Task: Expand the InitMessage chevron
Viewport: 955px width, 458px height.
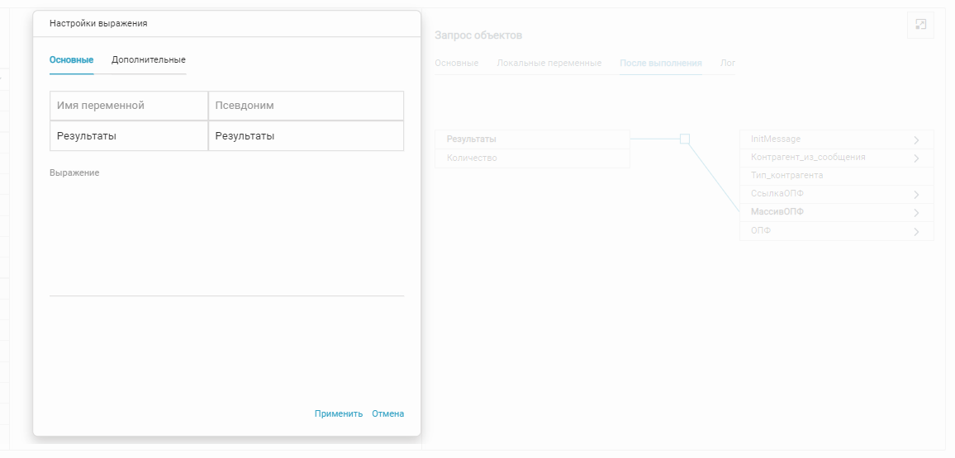Action: click(916, 140)
